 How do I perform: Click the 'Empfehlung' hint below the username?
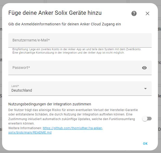point(77,49)
